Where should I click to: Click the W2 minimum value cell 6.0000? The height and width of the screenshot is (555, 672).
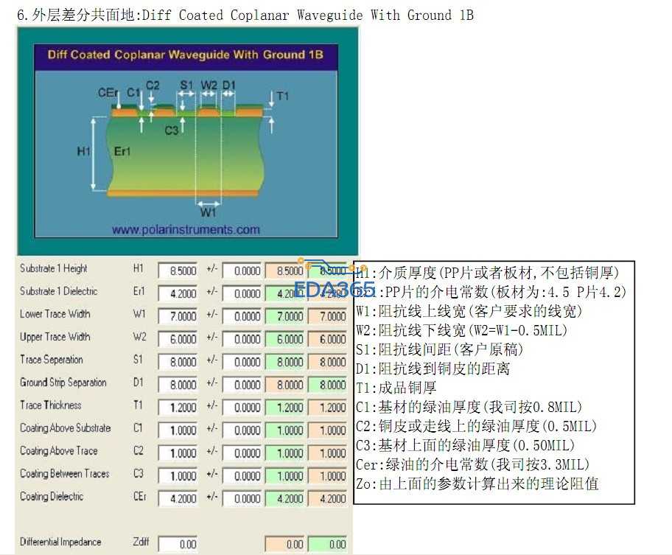click(x=284, y=339)
